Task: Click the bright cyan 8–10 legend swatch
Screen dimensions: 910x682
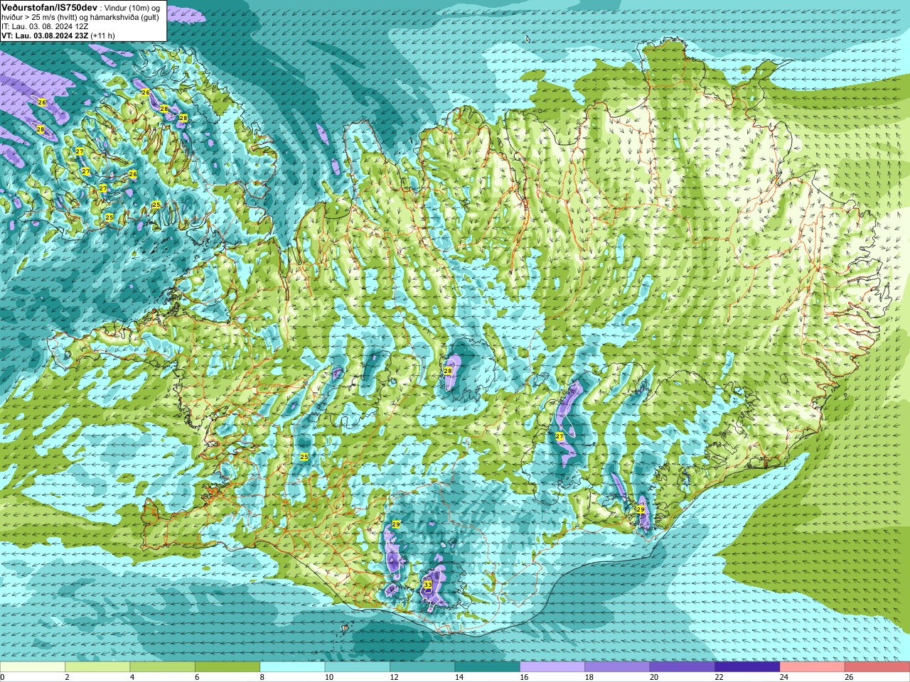Action: [293, 667]
